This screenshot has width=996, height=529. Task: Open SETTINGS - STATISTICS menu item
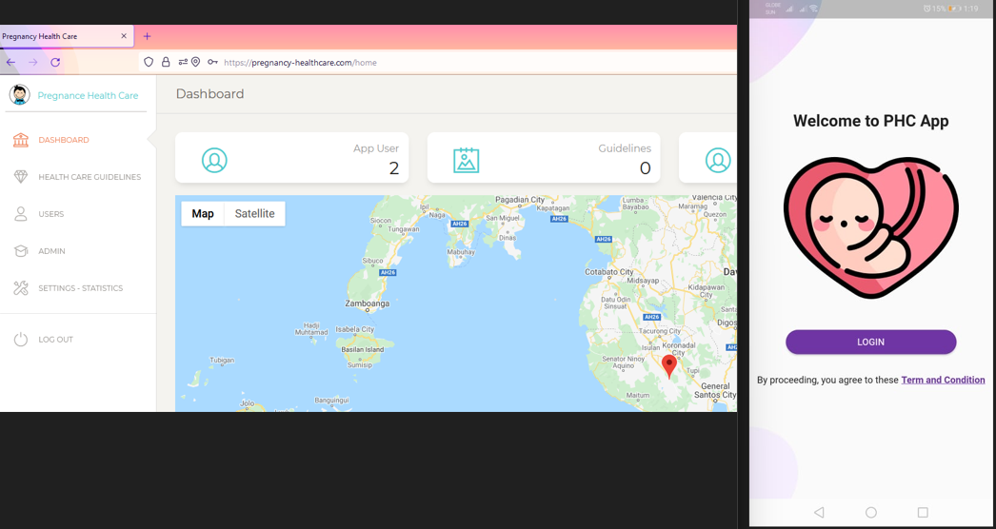click(x=81, y=288)
